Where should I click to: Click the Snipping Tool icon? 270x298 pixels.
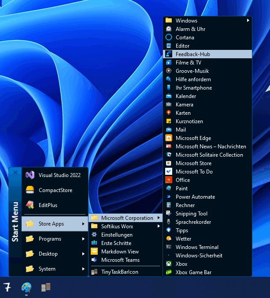tap(168, 214)
